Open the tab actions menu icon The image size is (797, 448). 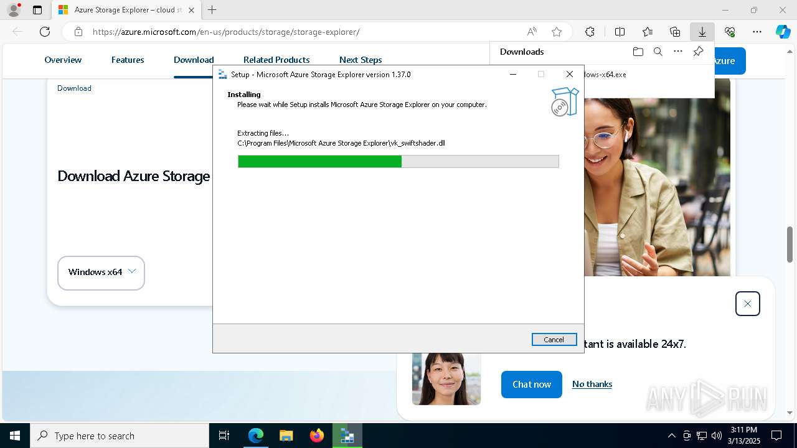[37, 10]
